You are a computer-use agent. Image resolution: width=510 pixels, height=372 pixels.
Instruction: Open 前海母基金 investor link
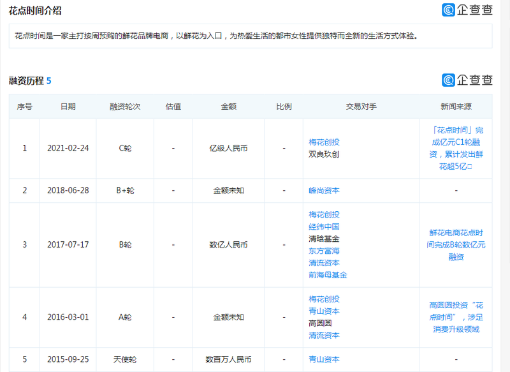click(x=328, y=276)
